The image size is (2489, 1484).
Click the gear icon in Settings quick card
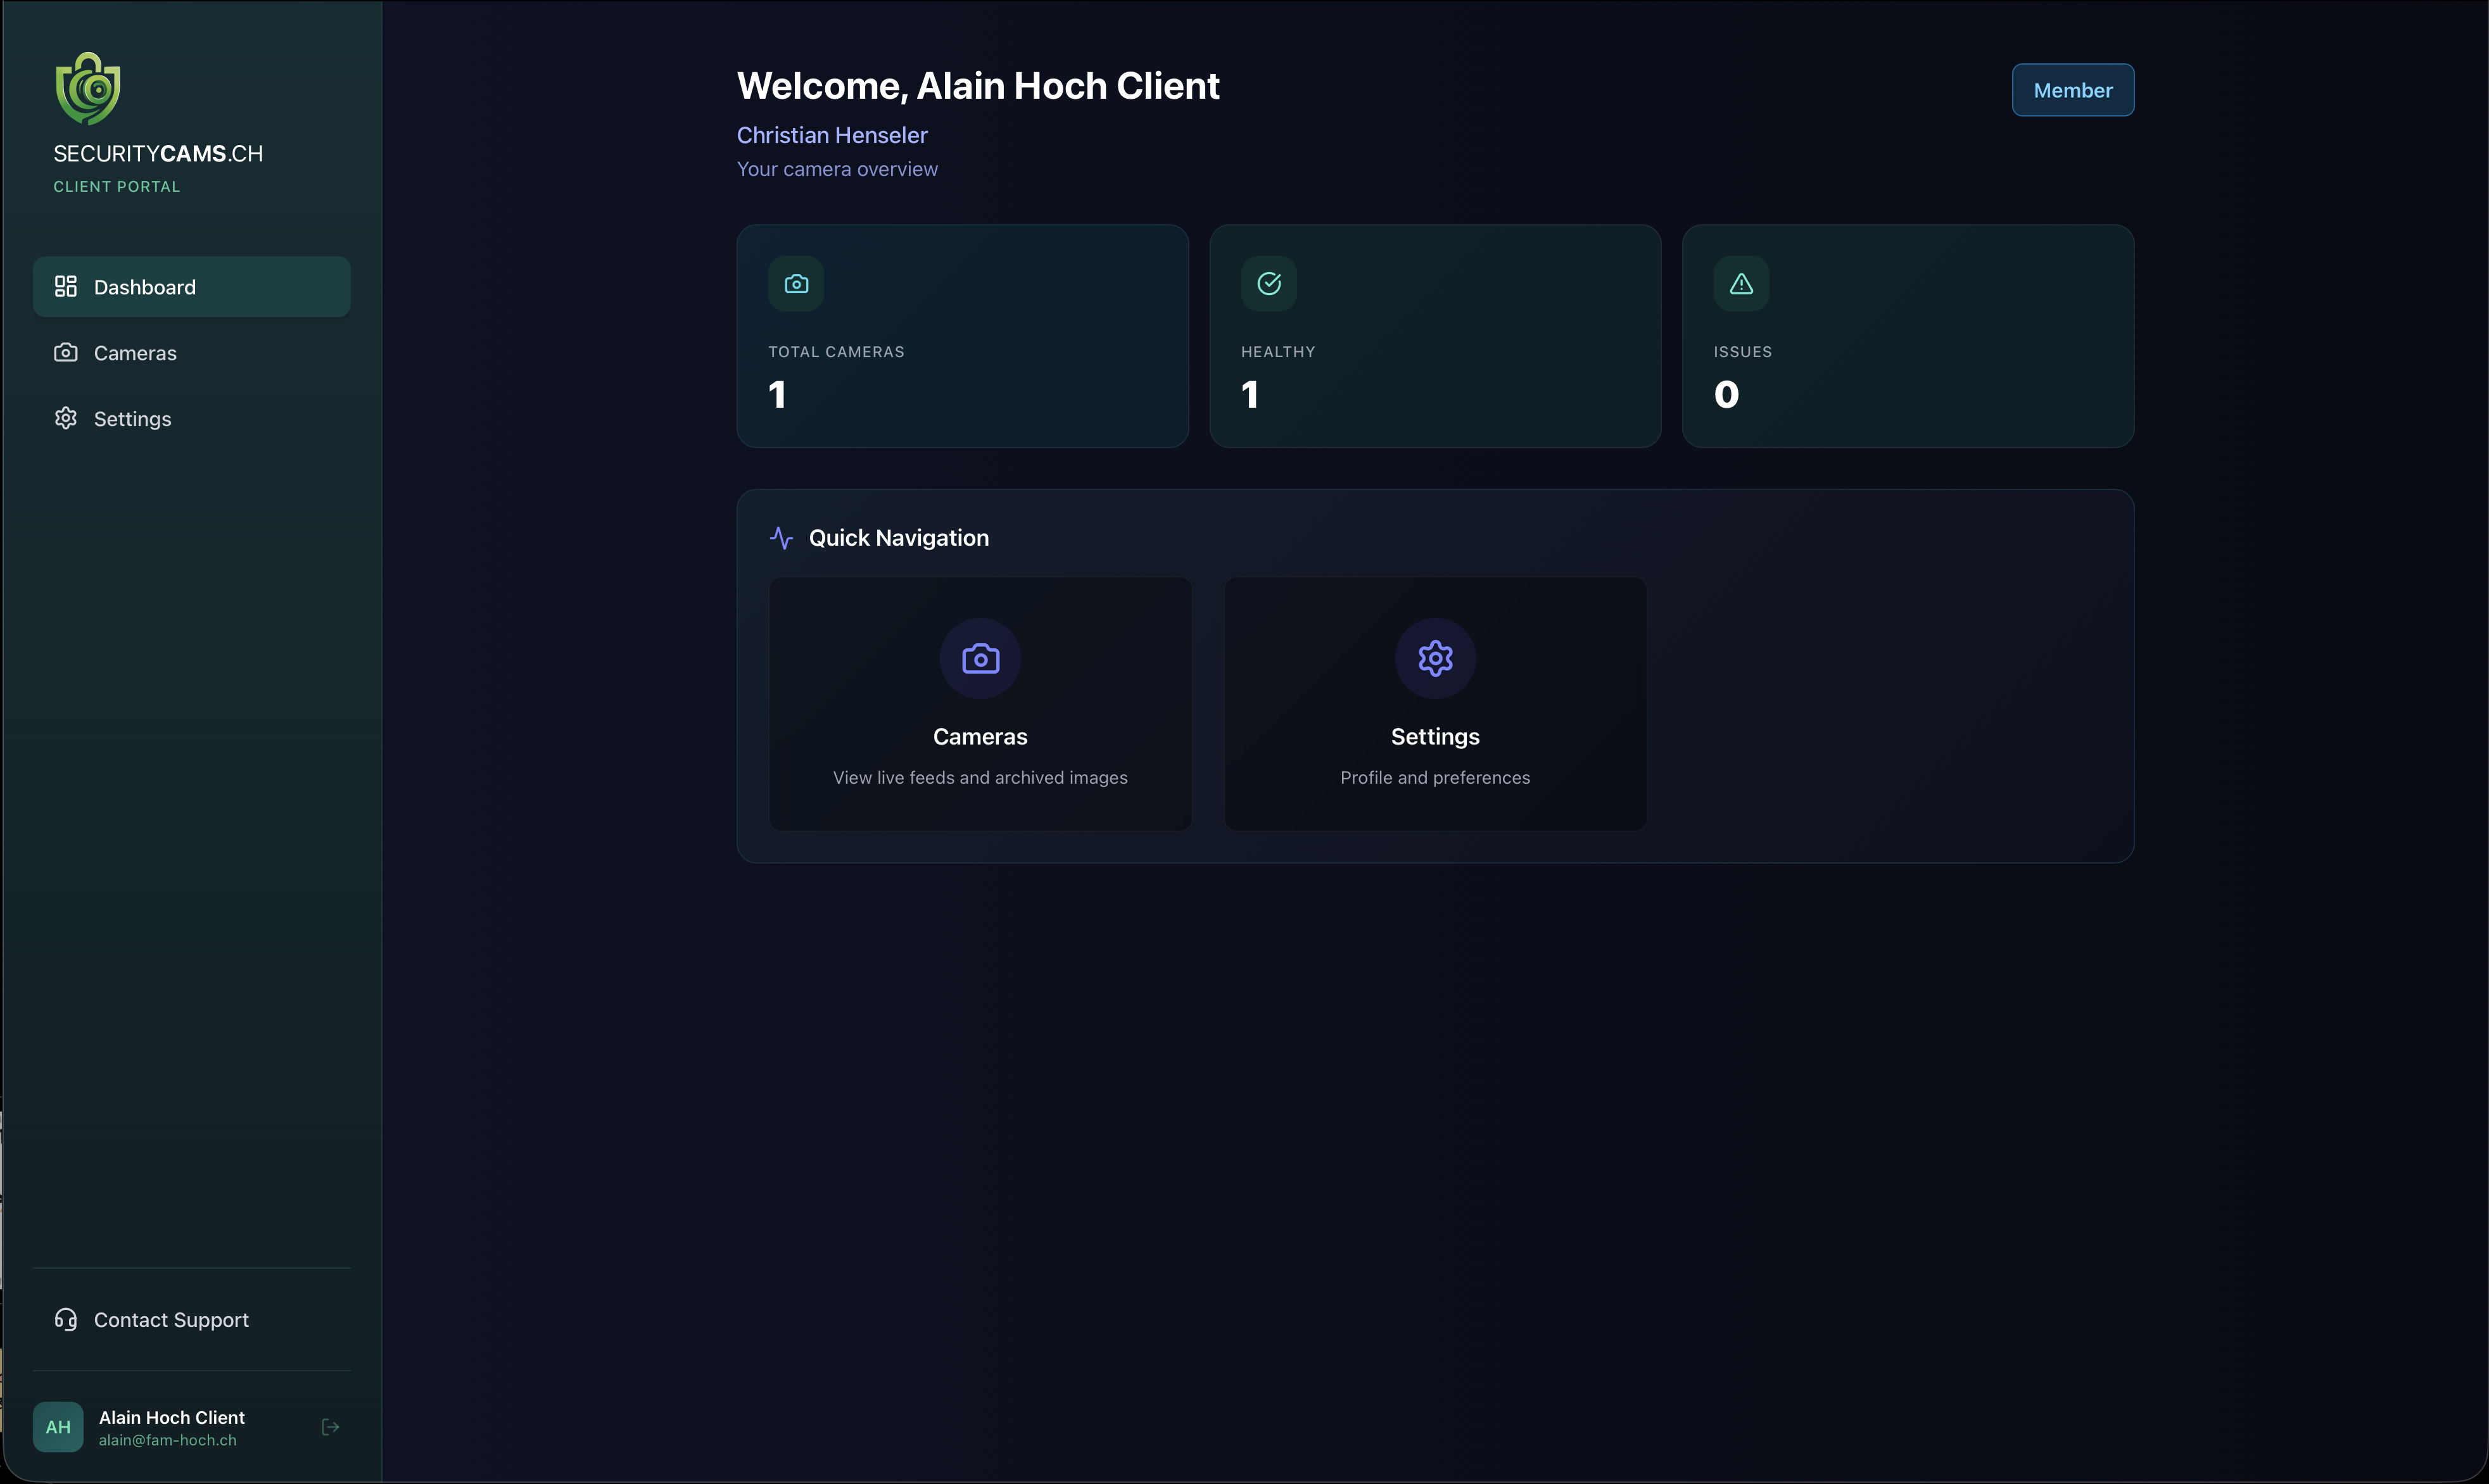tap(1434, 658)
